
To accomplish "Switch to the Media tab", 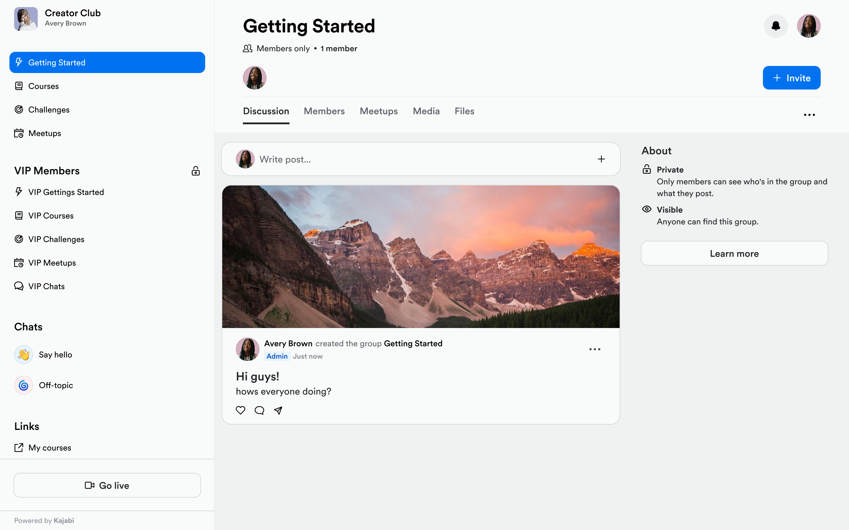I will pyautogui.click(x=426, y=111).
